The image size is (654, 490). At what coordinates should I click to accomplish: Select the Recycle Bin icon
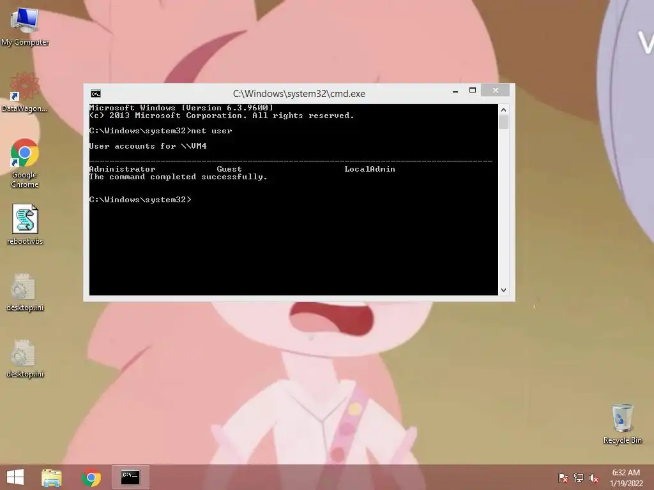pos(622,424)
